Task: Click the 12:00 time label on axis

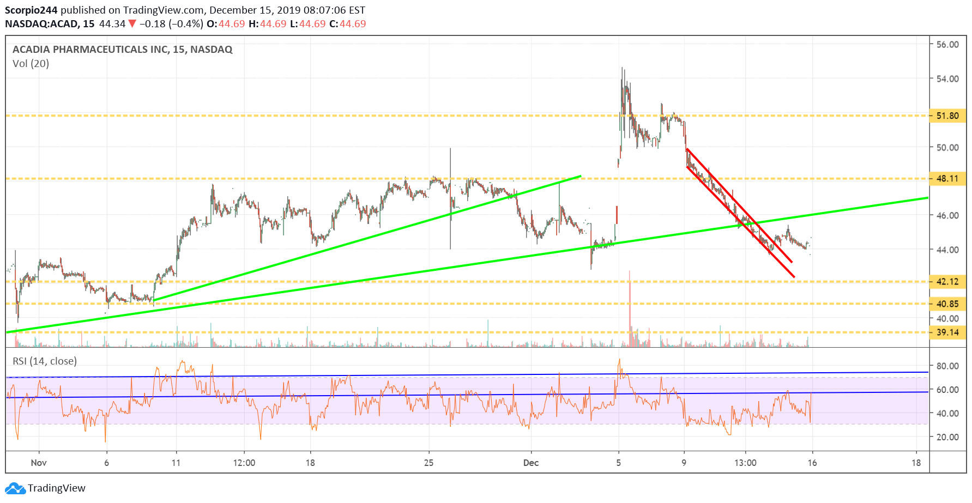Action: [x=244, y=463]
